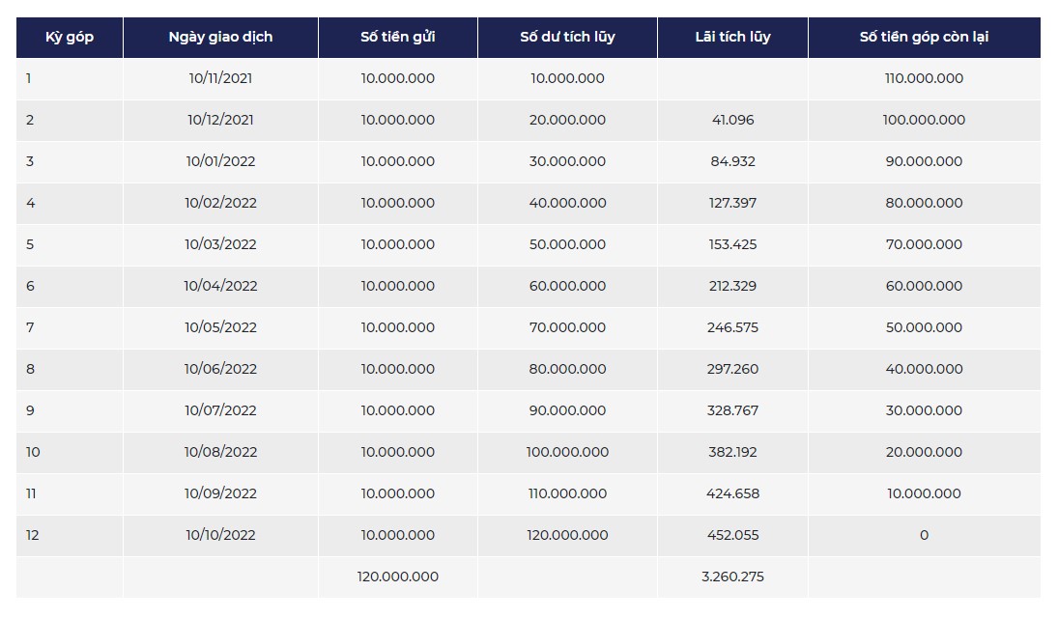Select the date cell 10/10/2022
The image size is (1058, 619).
tap(220, 535)
